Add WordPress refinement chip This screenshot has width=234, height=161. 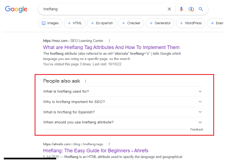click(x=191, y=23)
